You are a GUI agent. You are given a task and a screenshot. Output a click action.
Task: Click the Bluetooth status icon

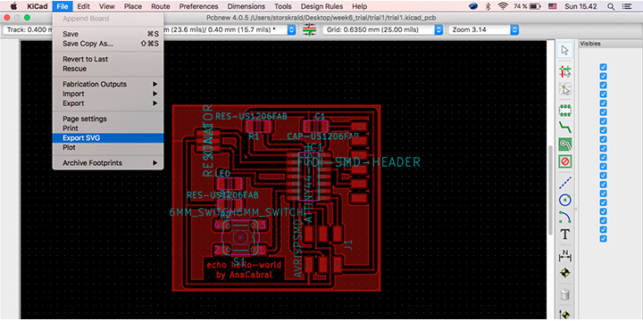[x=488, y=6]
